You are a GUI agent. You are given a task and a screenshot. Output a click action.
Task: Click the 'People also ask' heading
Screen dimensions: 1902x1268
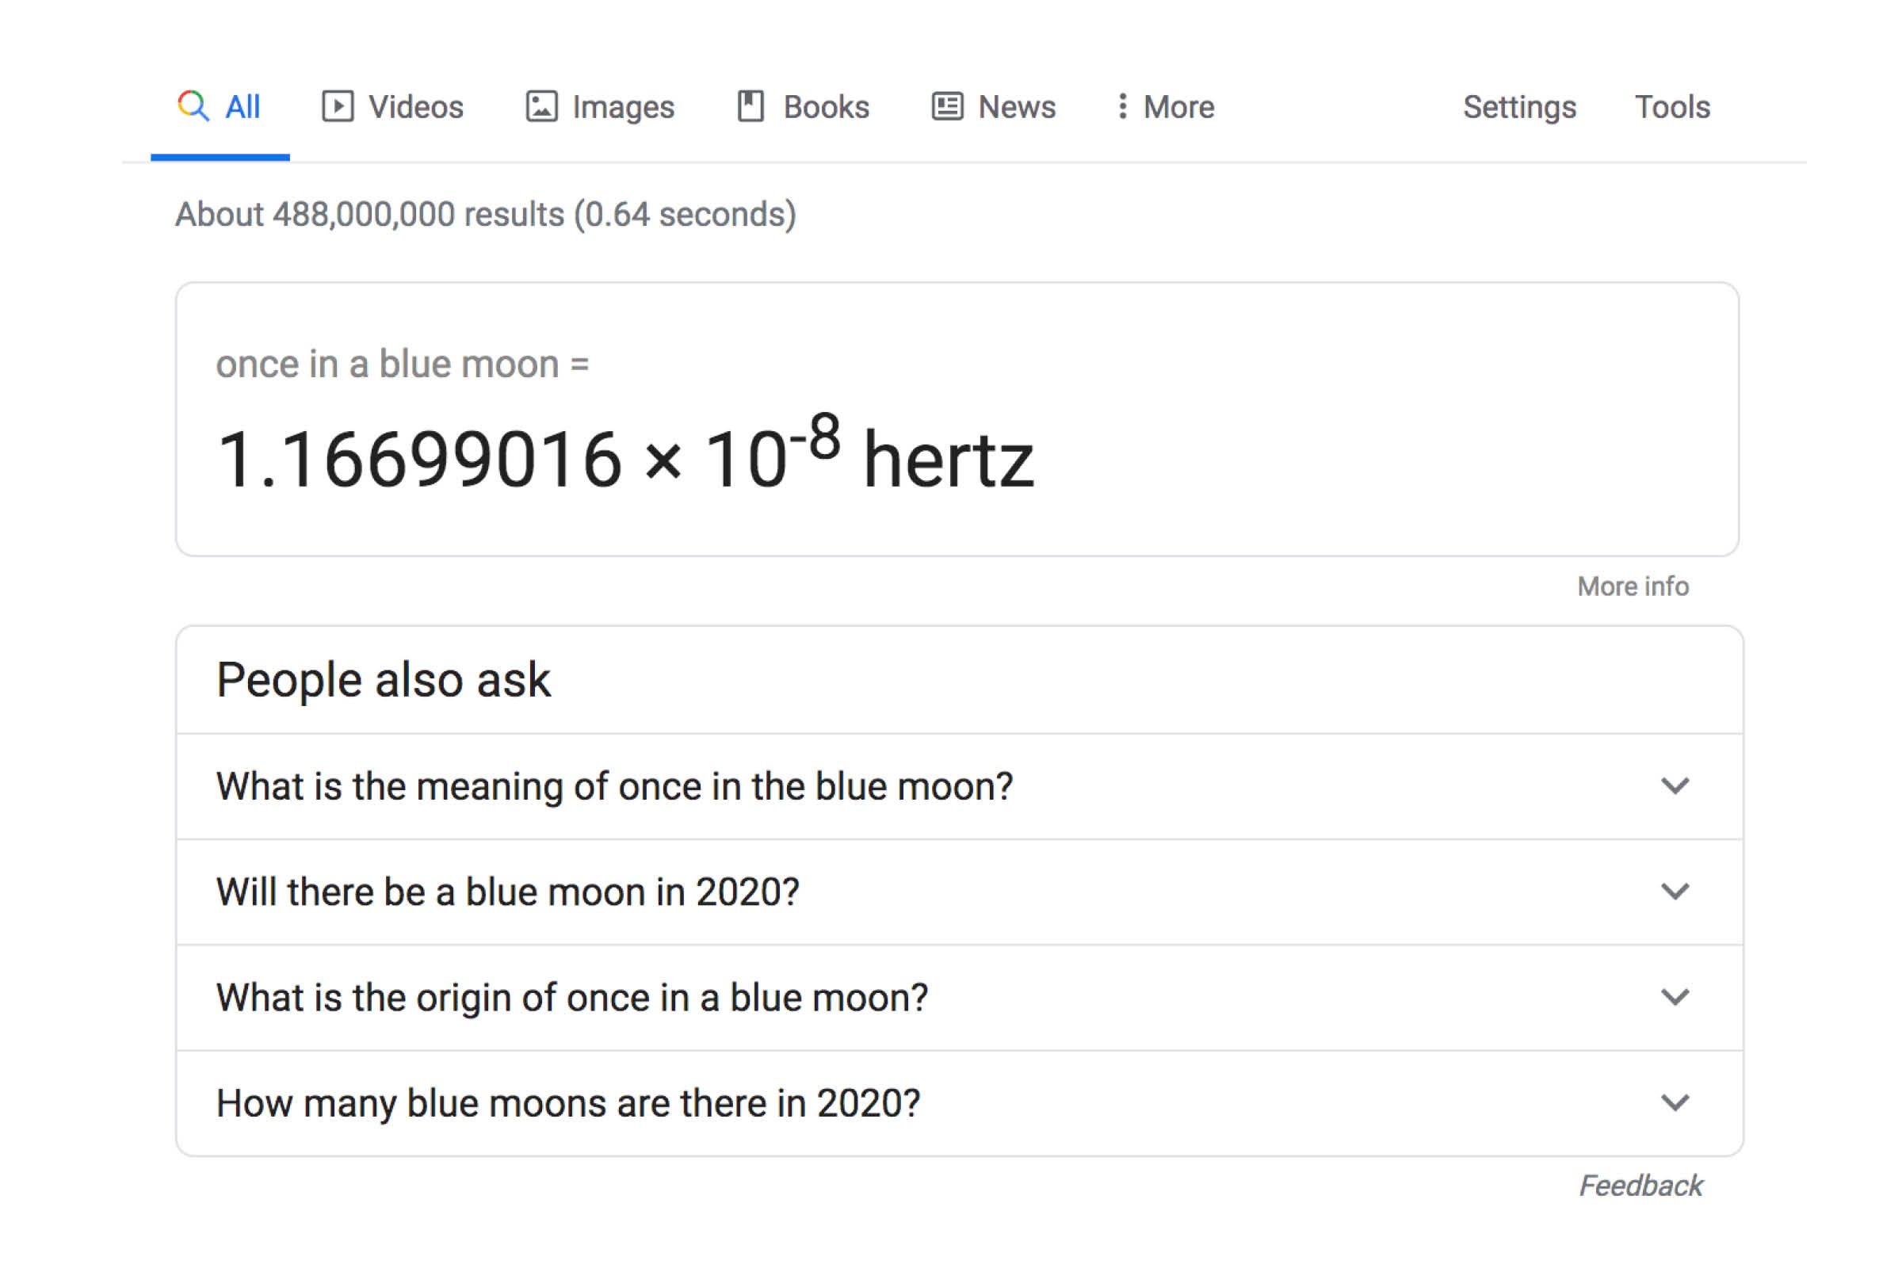384,678
